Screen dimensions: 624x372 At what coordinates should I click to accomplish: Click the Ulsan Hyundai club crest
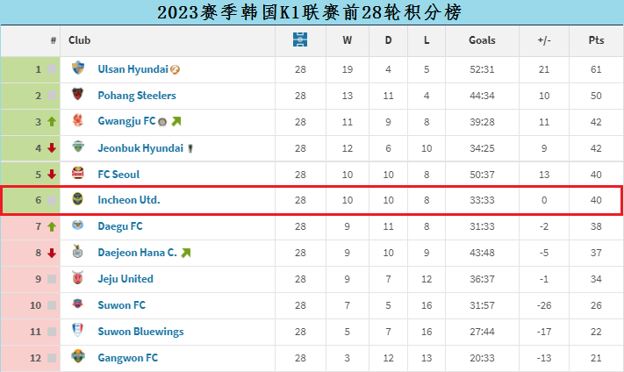78,68
